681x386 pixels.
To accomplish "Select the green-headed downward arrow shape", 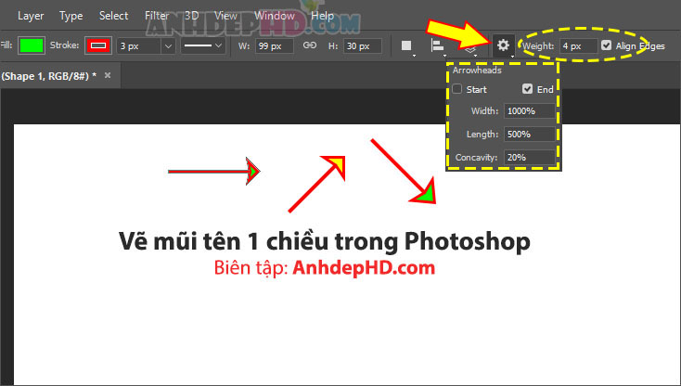I will tap(403, 171).
